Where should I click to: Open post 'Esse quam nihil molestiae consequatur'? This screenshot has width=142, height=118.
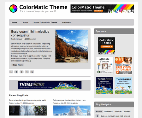tap(30, 33)
